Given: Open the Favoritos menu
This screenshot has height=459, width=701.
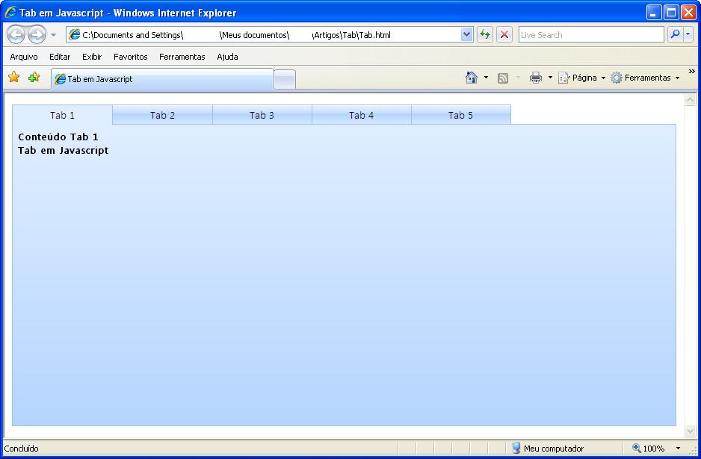Looking at the screenshot, I should [x=131, y=57].
